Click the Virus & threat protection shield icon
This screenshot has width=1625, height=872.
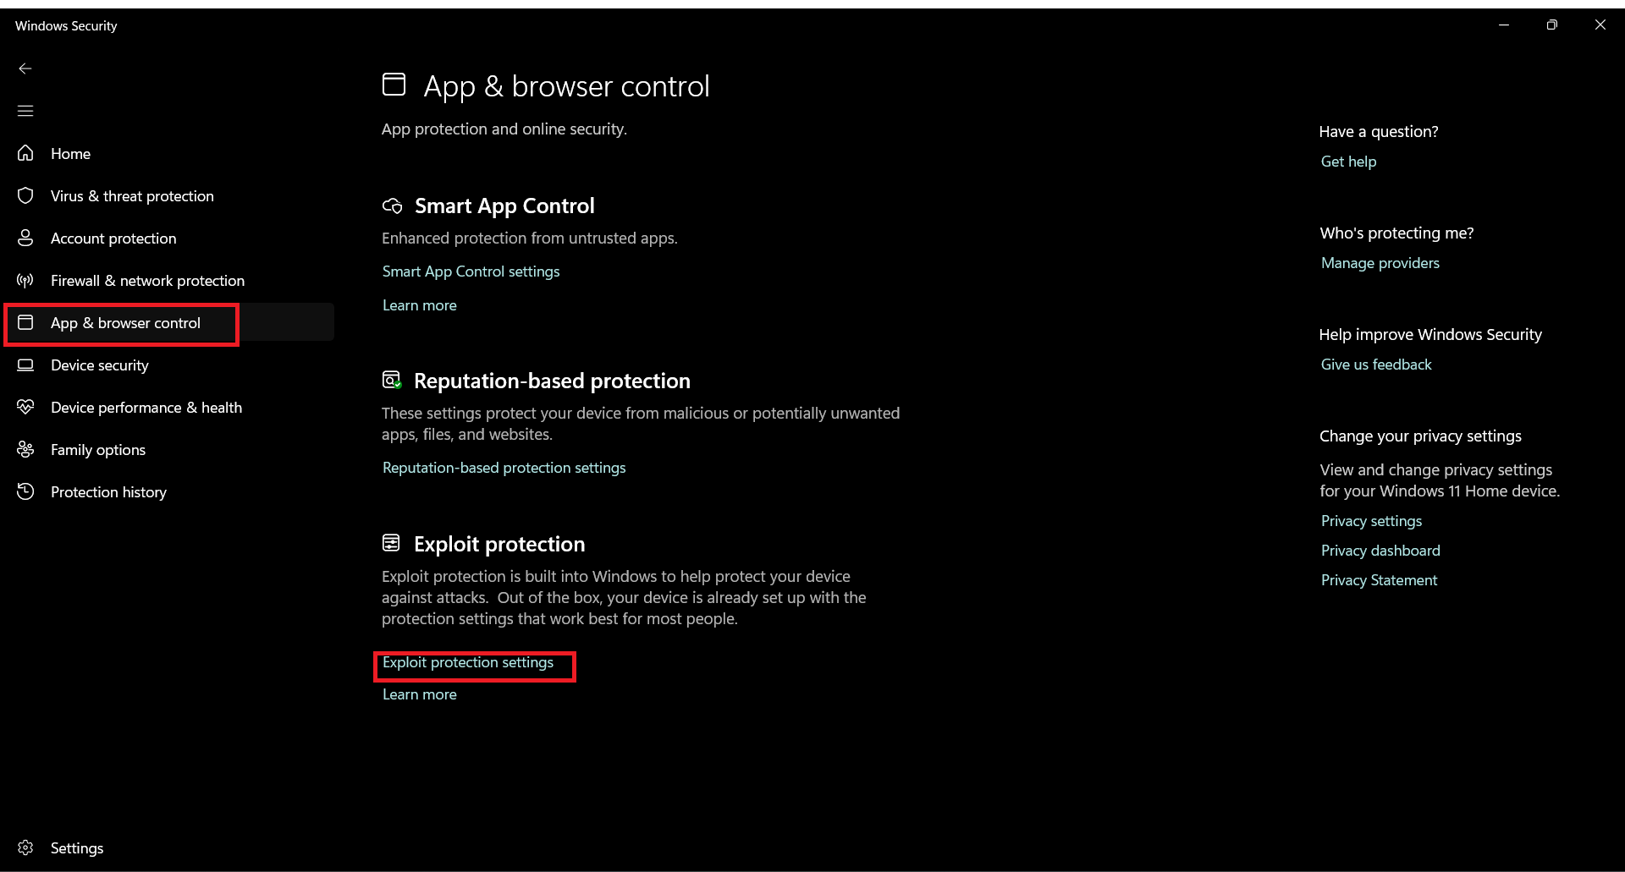point(25,195)
